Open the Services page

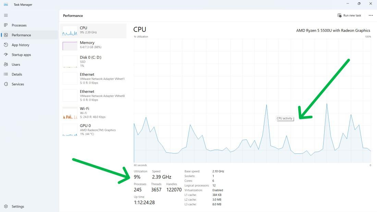click(18, 84)
